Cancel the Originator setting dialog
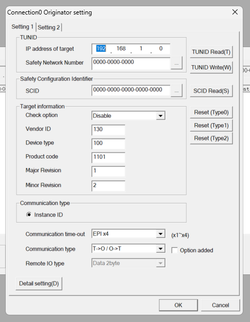This screenshot has width=250, height=322. (220, 305)
